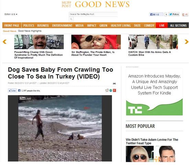Click the Facebook like box in header
The image size is (189, 165).
(x=156, y=14)
